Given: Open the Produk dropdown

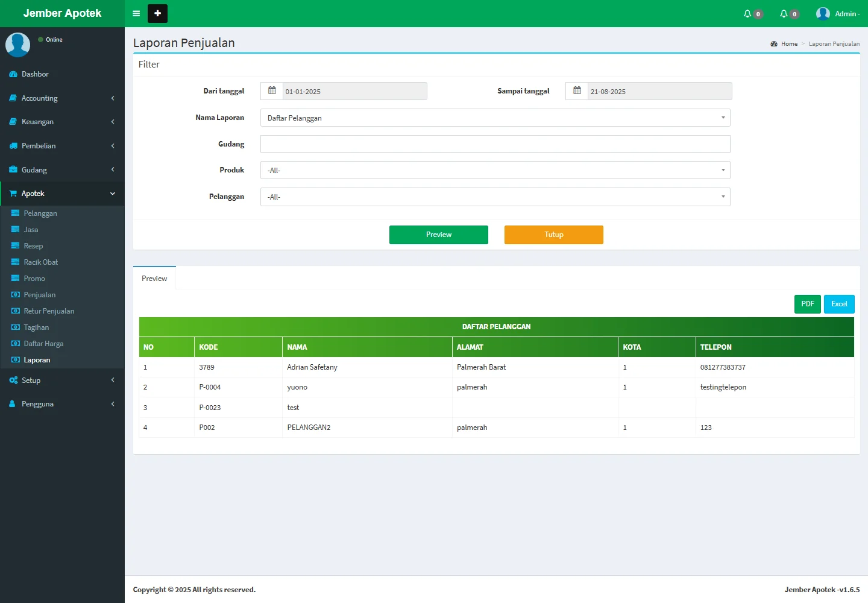Looking at the screenshot, I should tap(495, 170).
